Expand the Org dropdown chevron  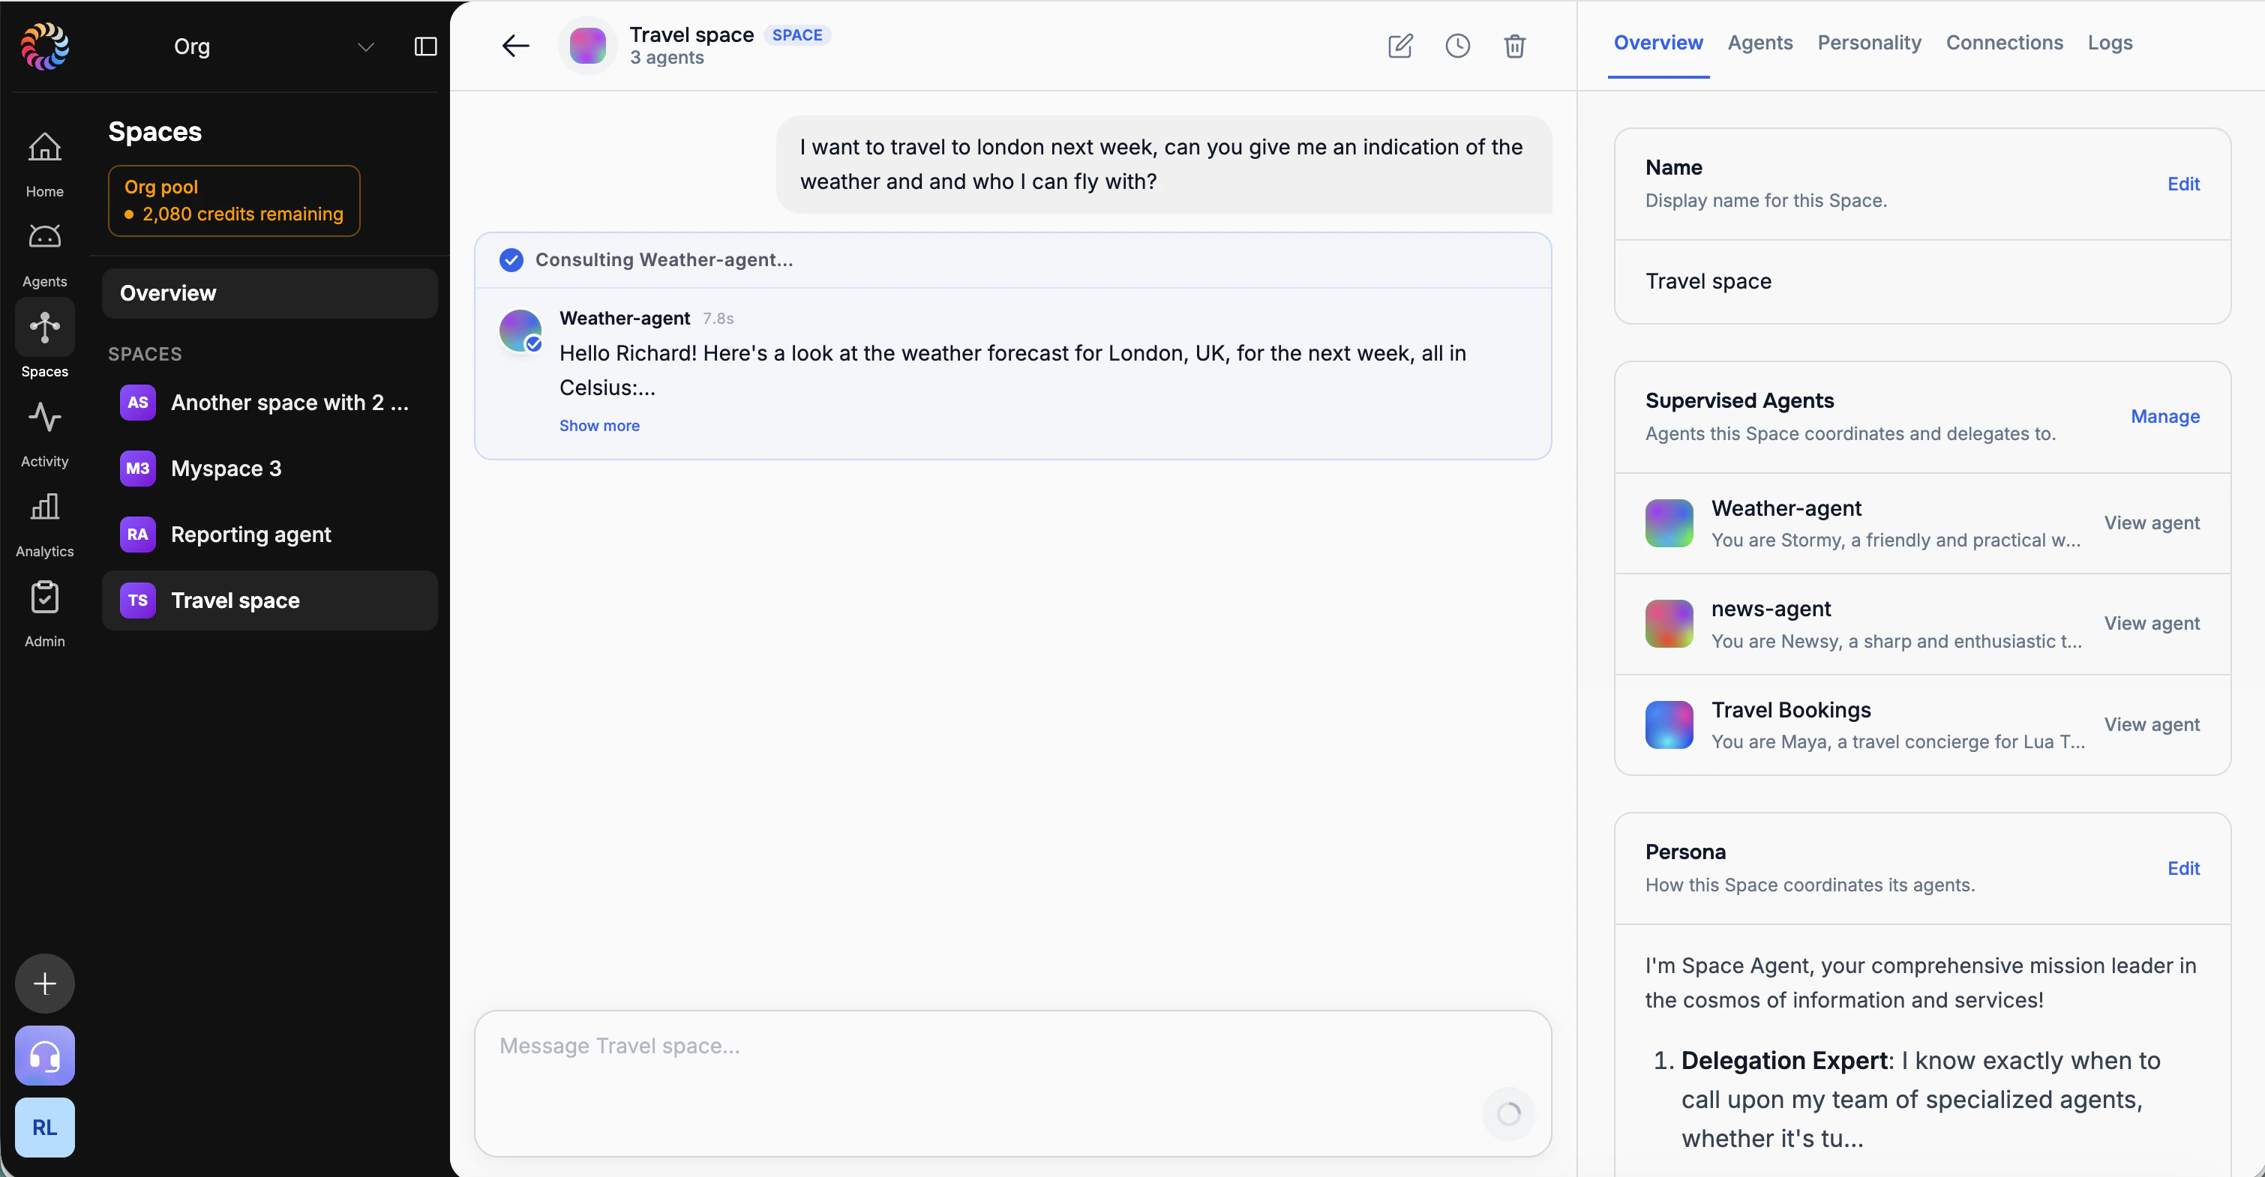click(366, 46)
